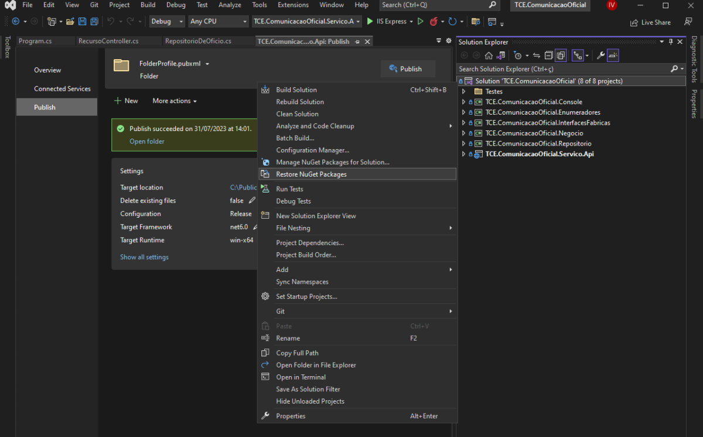The image size is (703, 437).
Task: Open the Debug configuration dropdown
Action: [167, 22]
